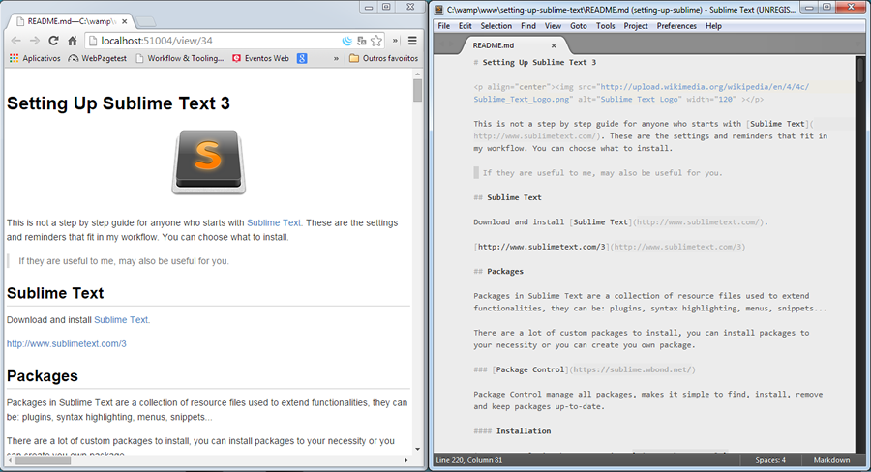871x472 pixels.
Task: Click 'If they are useful to me' blockquote in browser
Action: click(123, 261)
